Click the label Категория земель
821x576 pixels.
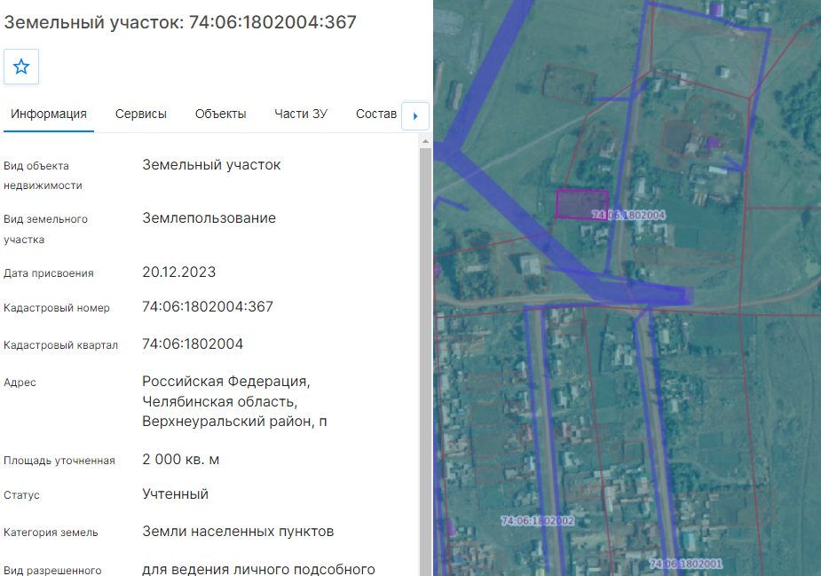(51, 532)
